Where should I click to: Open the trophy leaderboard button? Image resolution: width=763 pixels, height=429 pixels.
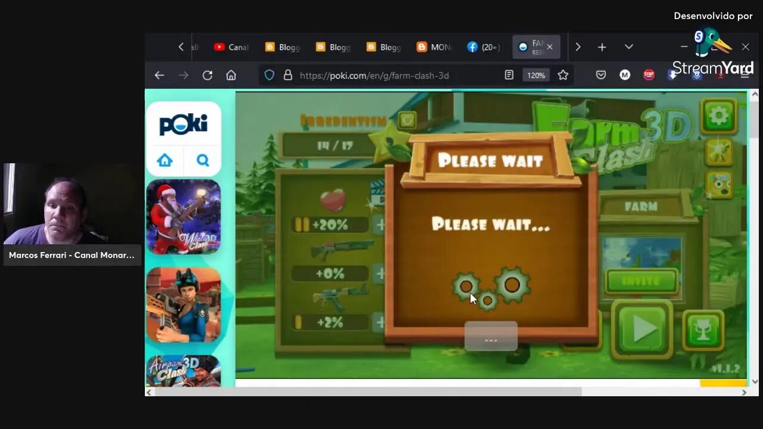pos(703,331)
